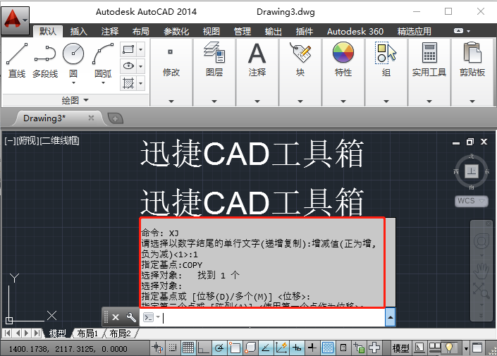This screenshot has width=497, height=356.
Task: Open the 实用工具 utilities calculator panel
Action: pos(429,73)
